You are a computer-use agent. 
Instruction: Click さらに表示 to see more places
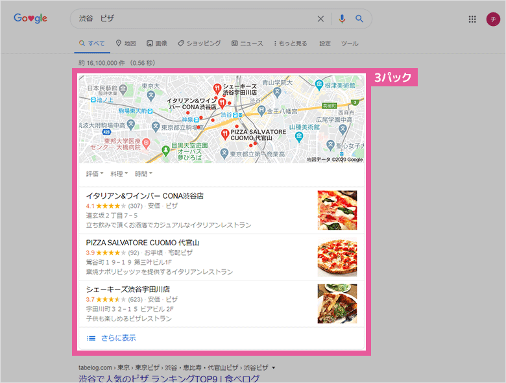click(119, 338)
